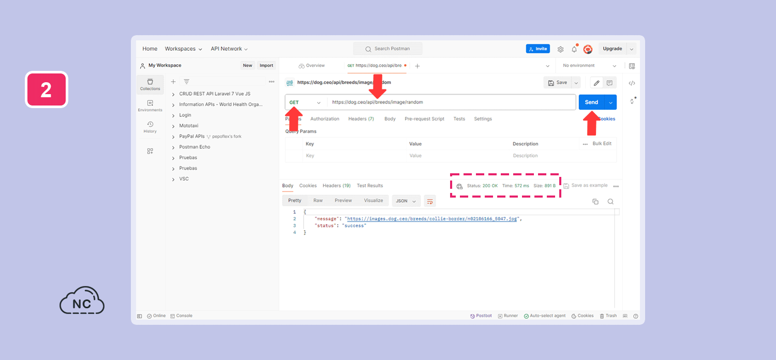
Task: Open the Send button dropdown arrow
Action: pos(611,102)
